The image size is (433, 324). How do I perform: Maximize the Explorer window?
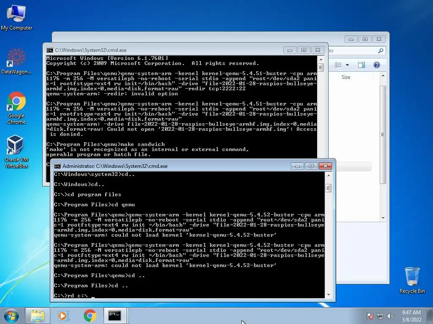(365, 39)
